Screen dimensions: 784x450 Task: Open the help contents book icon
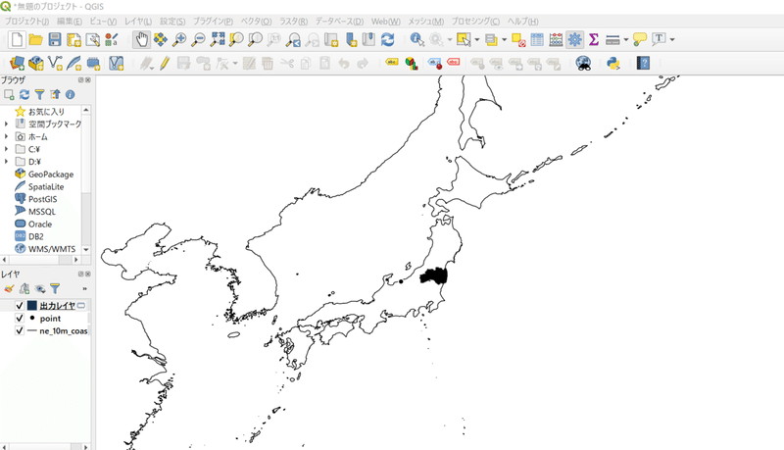tap(643, 64)
